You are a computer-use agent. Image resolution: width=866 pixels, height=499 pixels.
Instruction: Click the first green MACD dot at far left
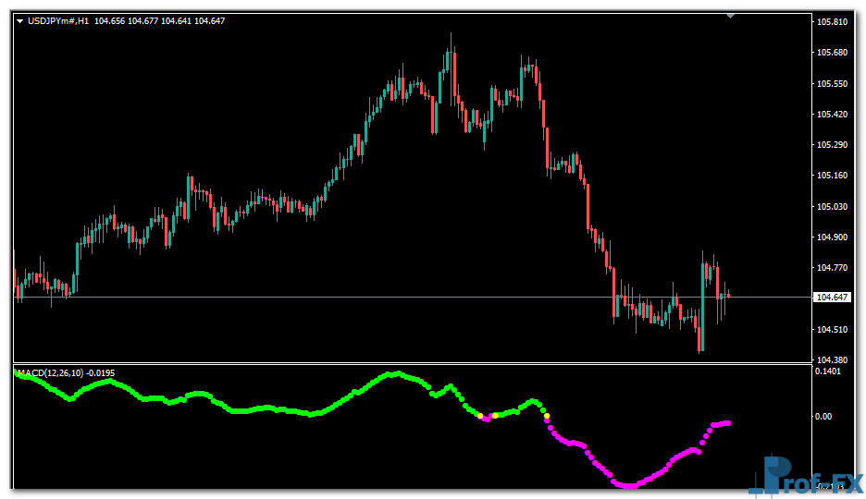coord(17,374)
